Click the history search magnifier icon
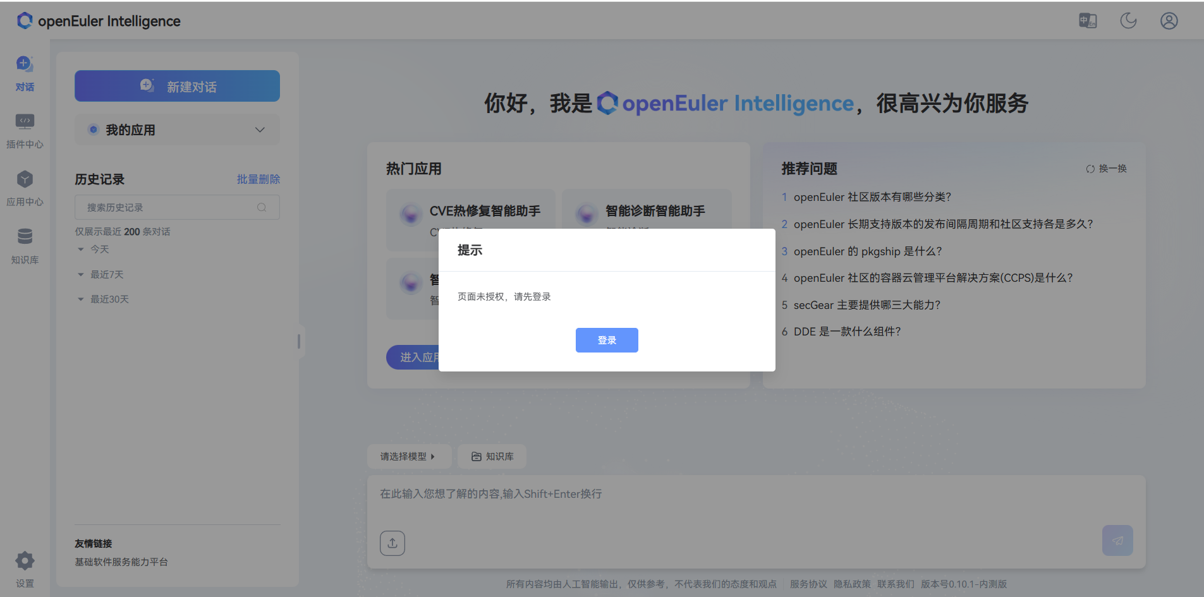 click(262, 207)
